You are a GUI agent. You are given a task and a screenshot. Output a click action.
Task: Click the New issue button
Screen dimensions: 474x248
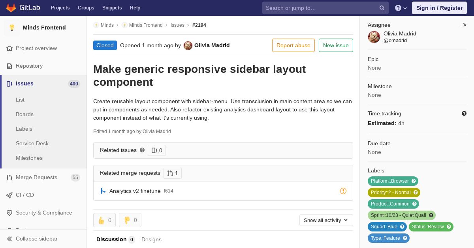tap(336, 45)
